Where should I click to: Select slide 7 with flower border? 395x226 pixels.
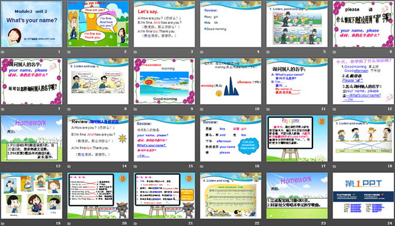(x=32, y=81)
